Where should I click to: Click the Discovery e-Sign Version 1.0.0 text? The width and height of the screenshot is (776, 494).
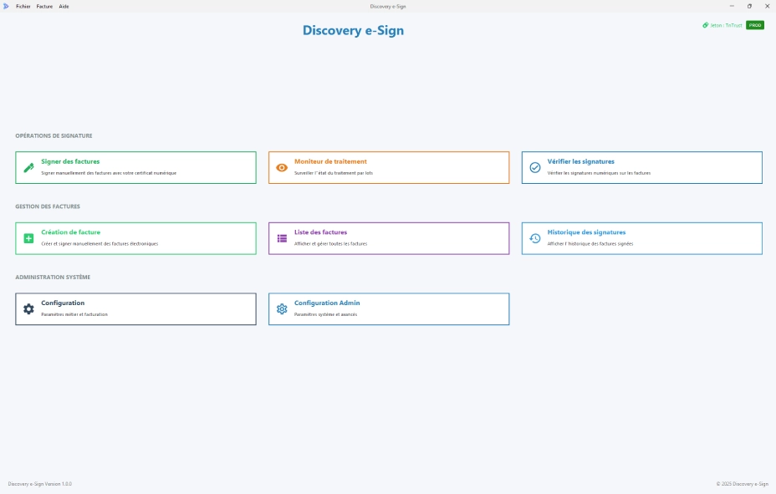pyautogui.click(x=40, y=483)
